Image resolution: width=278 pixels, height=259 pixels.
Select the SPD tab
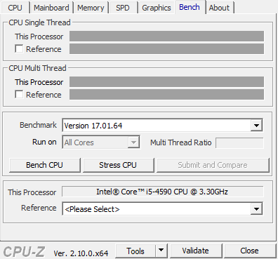point(123,8)
